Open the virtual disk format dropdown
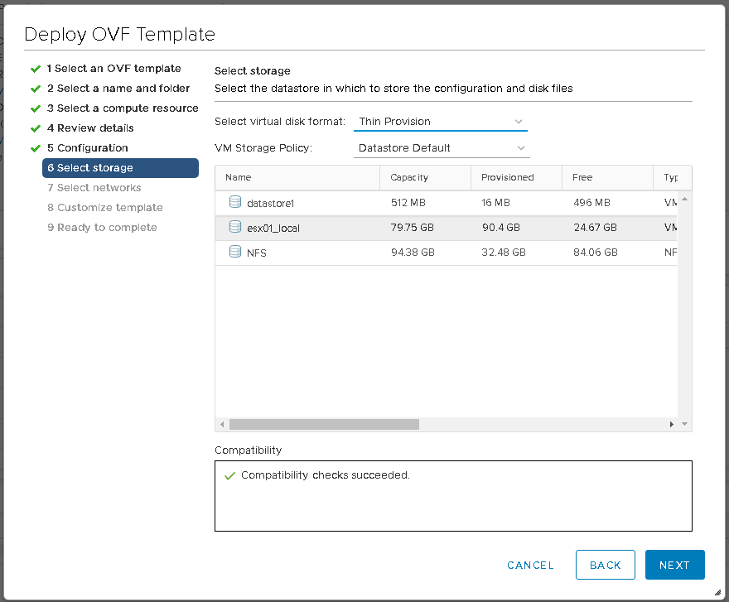Image resolution: width=729 pixels, height=602 pixels. pos(440,122)
